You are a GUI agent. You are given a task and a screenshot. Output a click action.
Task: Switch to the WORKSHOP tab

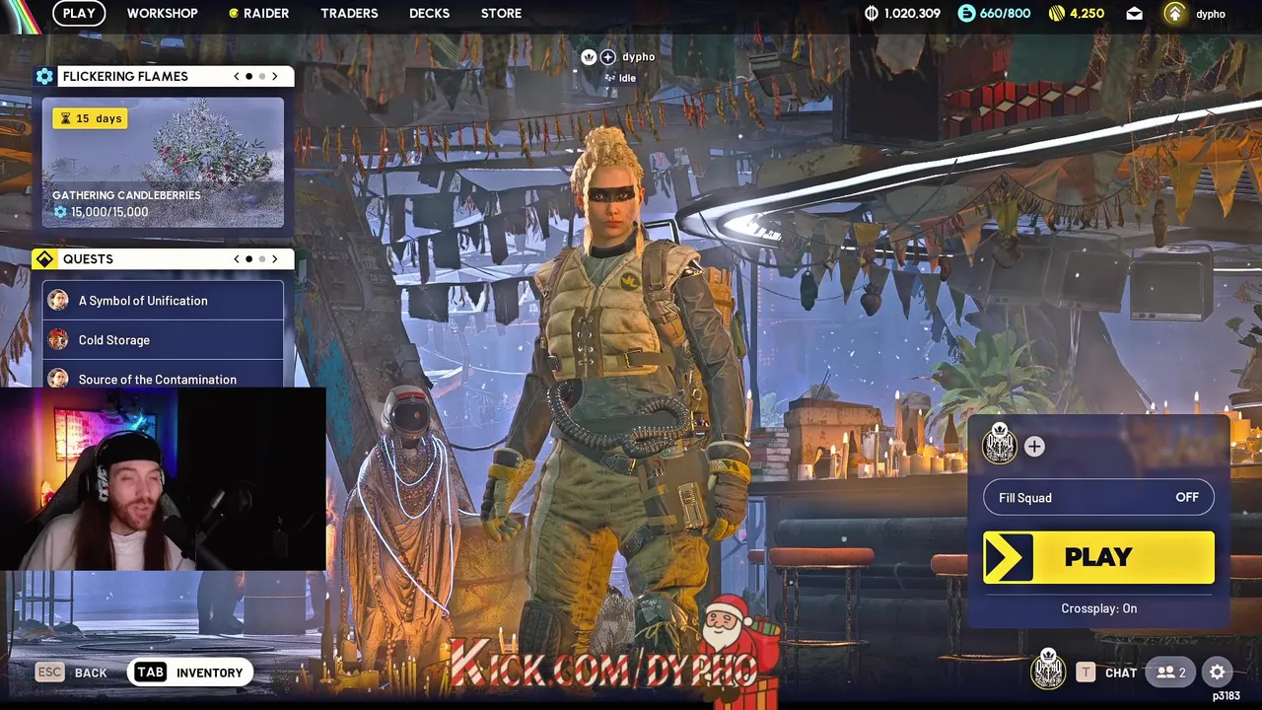coord(162,13)
